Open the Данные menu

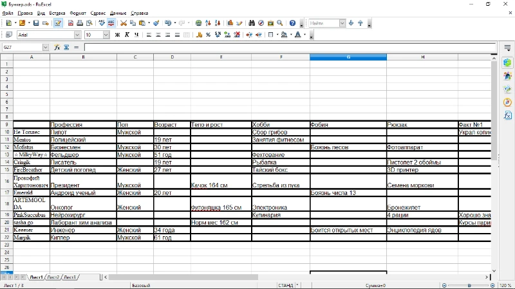pos(118,13)
